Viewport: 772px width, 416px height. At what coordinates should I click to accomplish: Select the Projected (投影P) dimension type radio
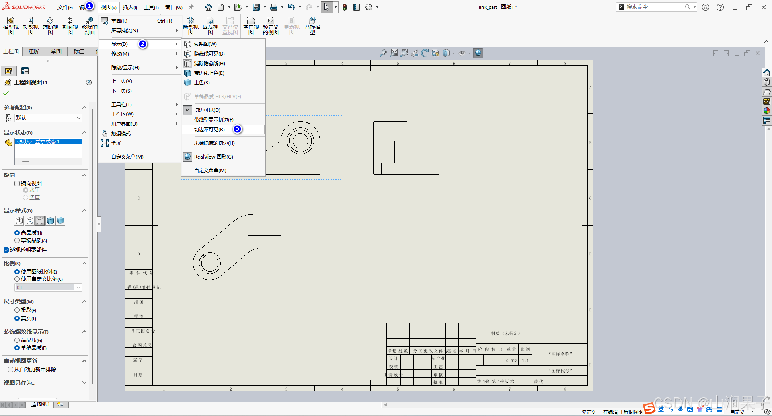coord(17,310)
